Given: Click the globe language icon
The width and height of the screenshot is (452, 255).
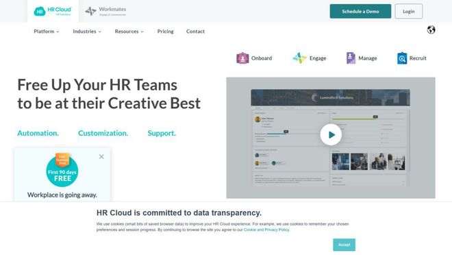Looking at the screenshot, I should point(431,29).
